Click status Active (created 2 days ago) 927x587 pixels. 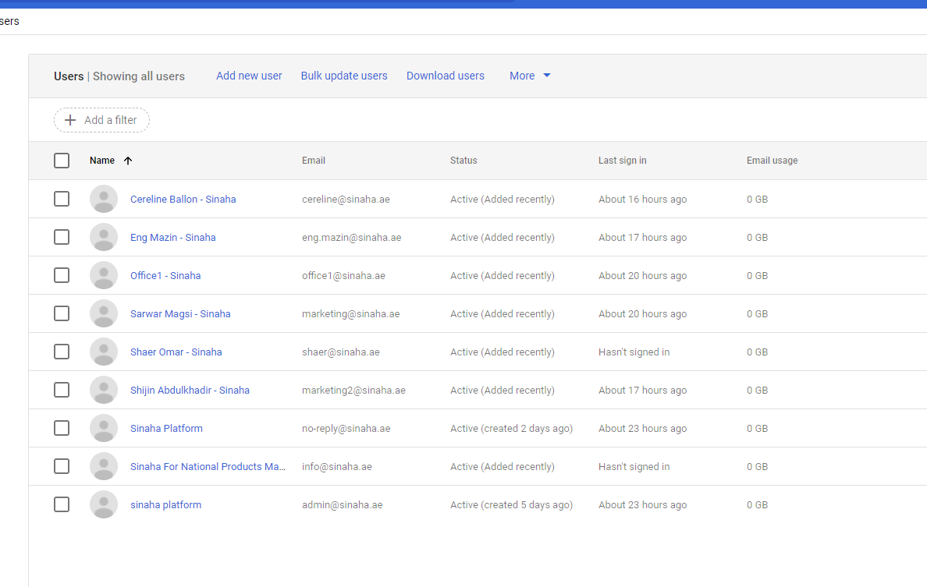click(x=511, y=428)
